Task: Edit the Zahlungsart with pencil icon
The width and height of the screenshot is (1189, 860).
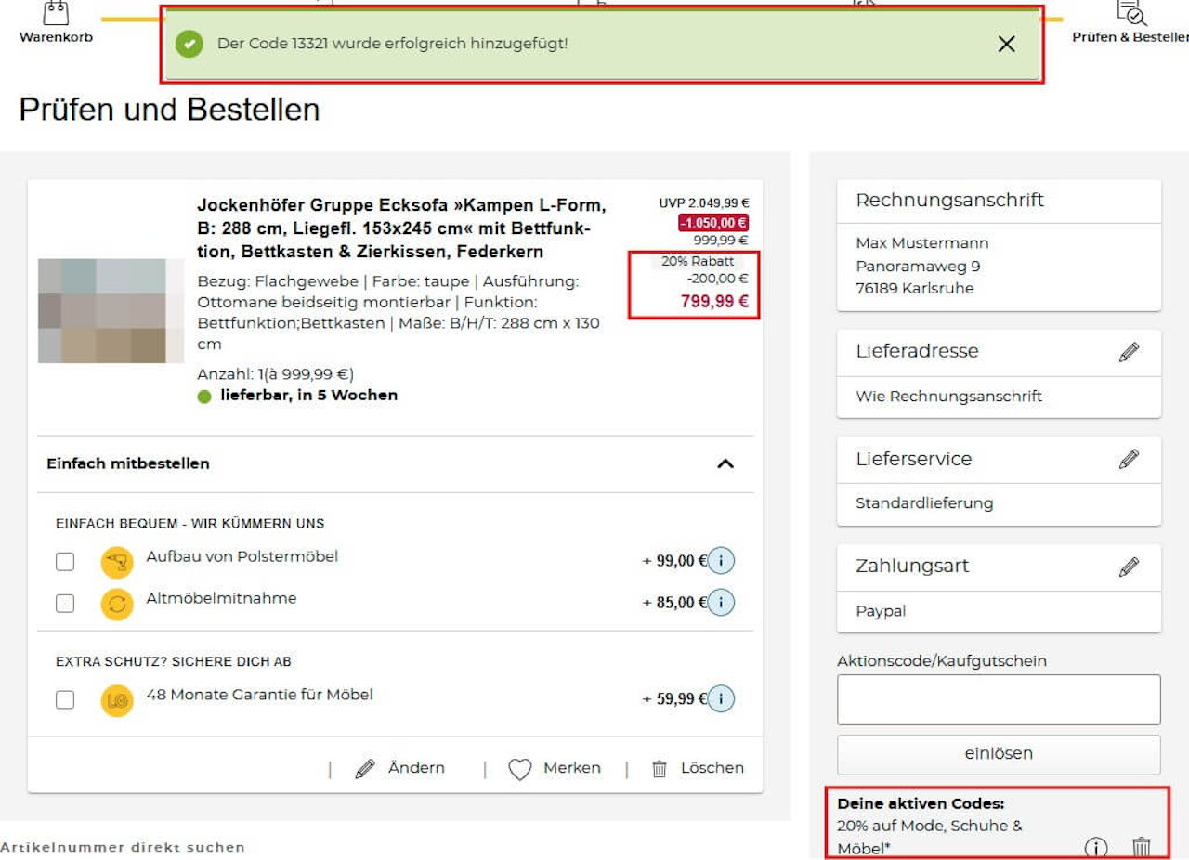Action: coord(1129,567)
